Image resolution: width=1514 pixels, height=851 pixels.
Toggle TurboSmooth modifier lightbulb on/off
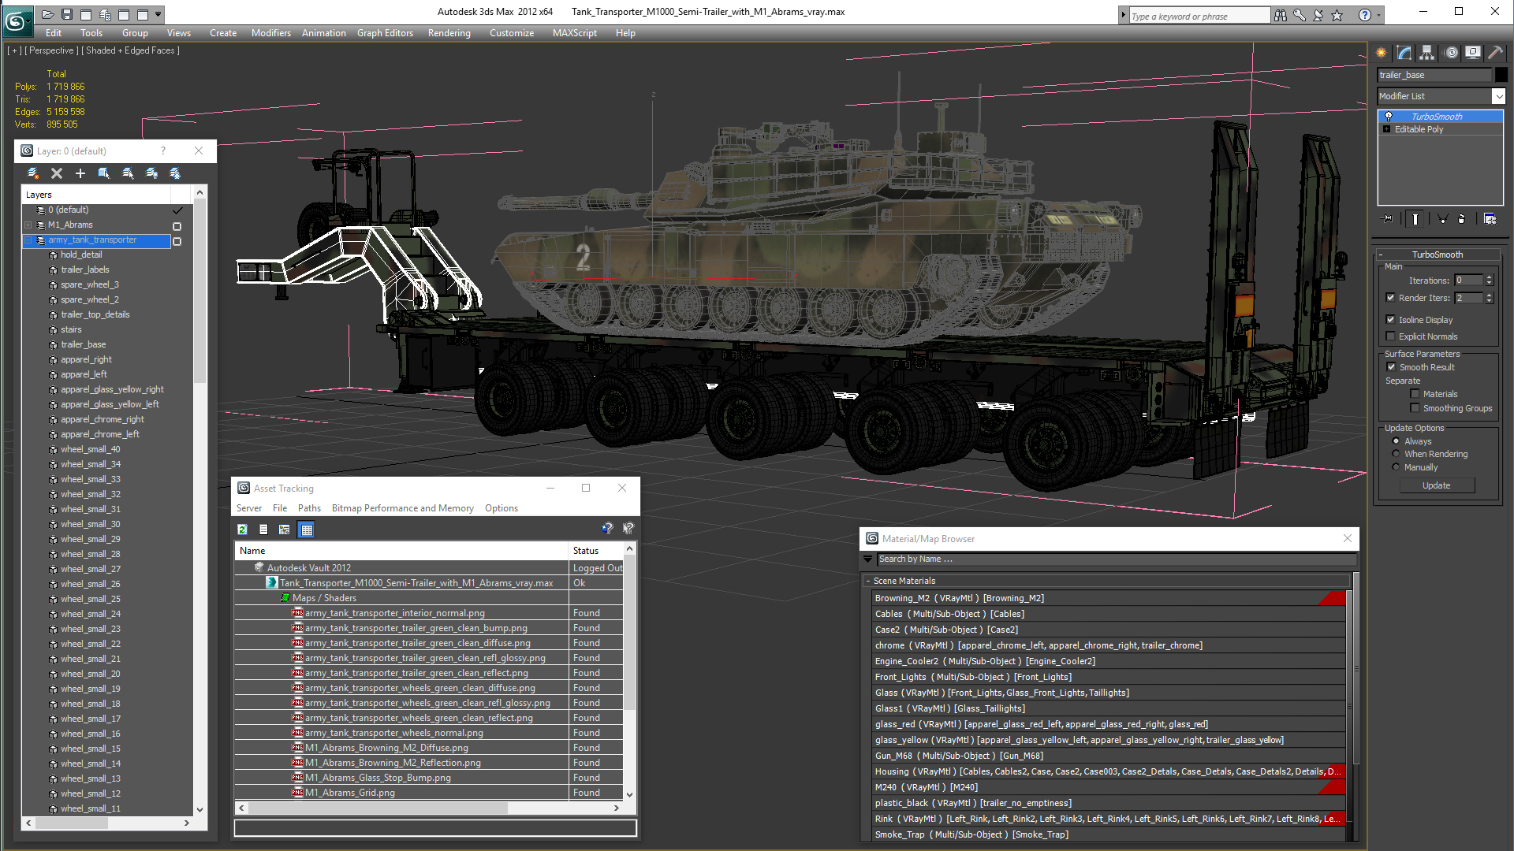1389,117
